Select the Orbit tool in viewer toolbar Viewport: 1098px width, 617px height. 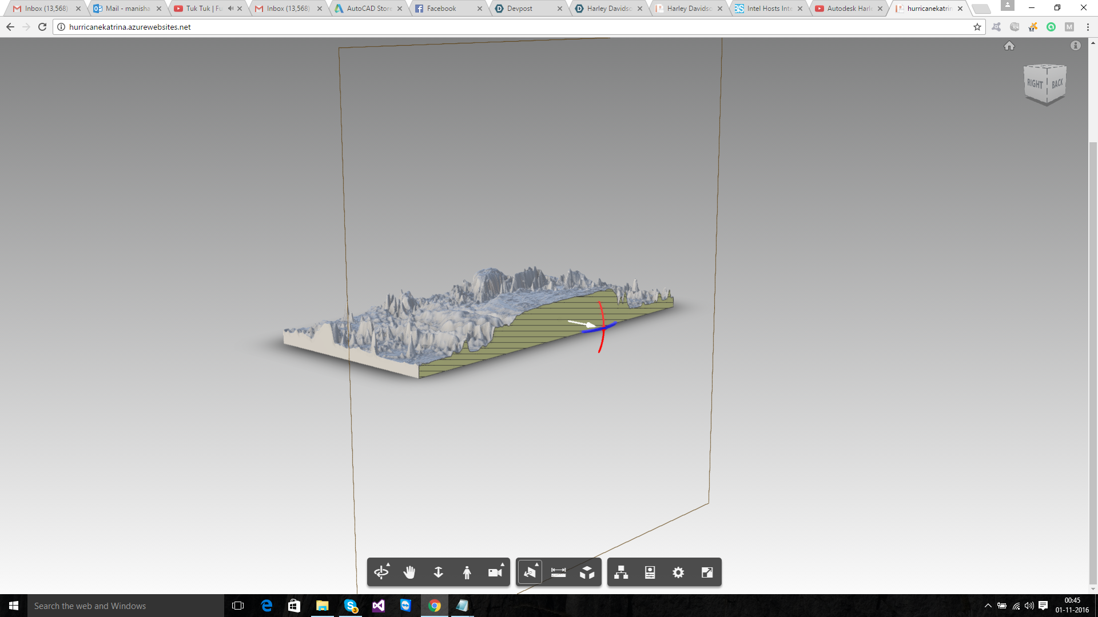[381, 572]
